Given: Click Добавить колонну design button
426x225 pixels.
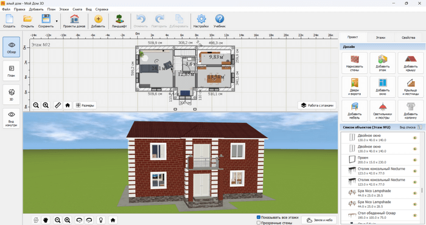Looking at the screenshot, I should 411,111.
